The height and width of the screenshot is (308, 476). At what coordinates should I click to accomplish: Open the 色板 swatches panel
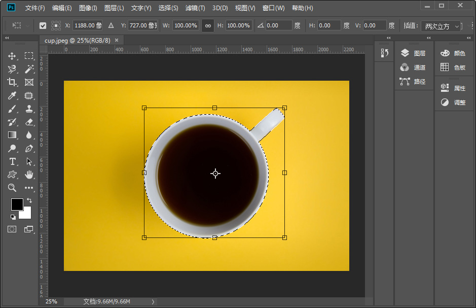[453, 67]
